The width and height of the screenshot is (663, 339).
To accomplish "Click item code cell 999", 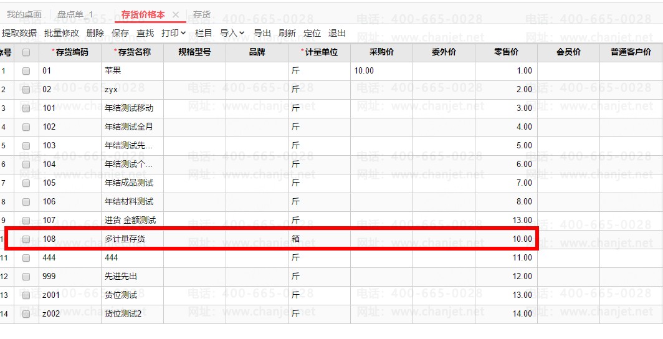I will click(x=70, y=277).
